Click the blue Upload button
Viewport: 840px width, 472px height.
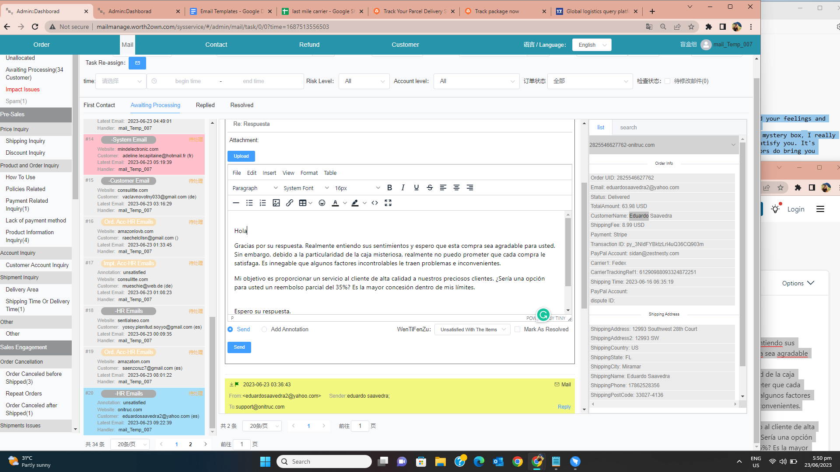click(x=241, y=156)
